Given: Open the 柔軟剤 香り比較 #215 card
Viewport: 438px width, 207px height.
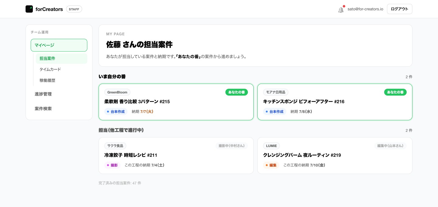Looking at the screenshot, I should coord(176,102).
